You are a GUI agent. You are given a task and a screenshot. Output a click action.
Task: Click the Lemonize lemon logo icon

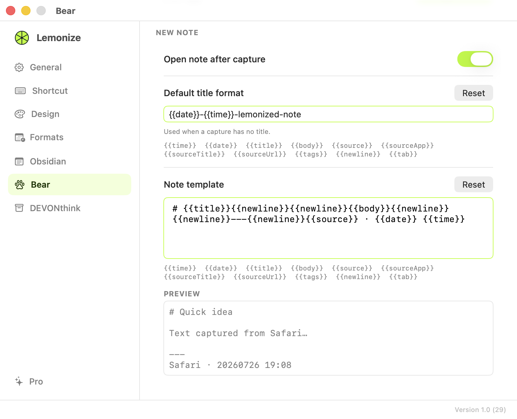pyautogui.click(x=22, y=38)
